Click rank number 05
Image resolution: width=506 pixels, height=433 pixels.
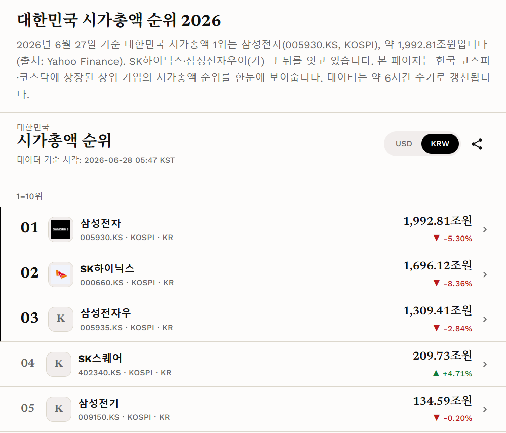click(x=28, y=408)
